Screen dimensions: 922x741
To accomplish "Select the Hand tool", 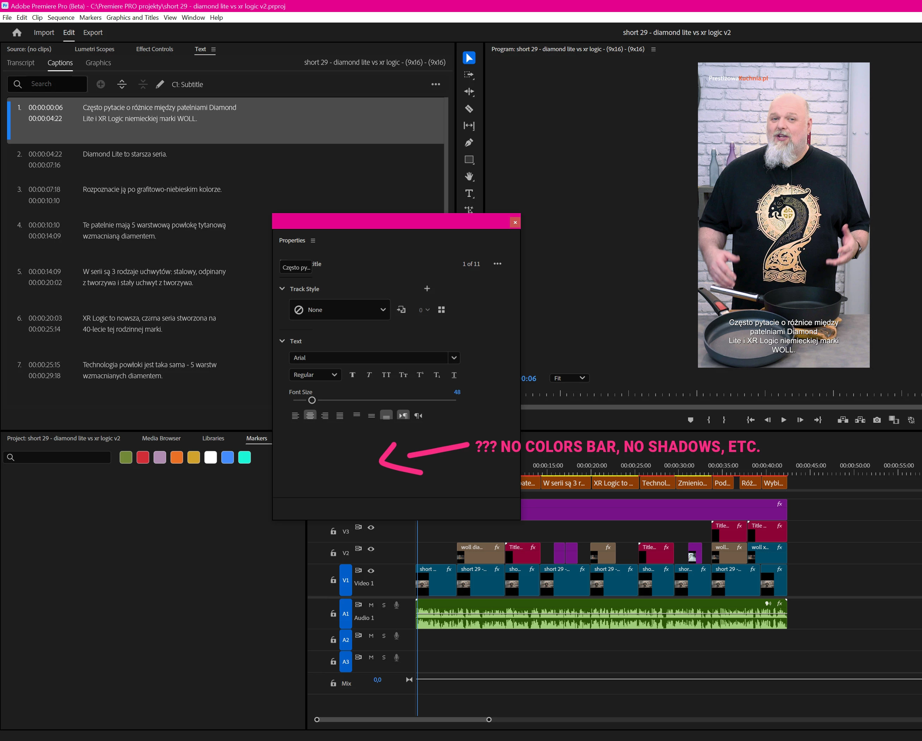I will [469, 176].
